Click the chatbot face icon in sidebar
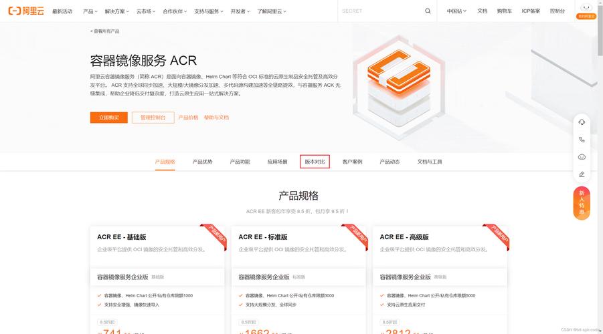Viewport: 603px width, 334px height. coord(582,157)
